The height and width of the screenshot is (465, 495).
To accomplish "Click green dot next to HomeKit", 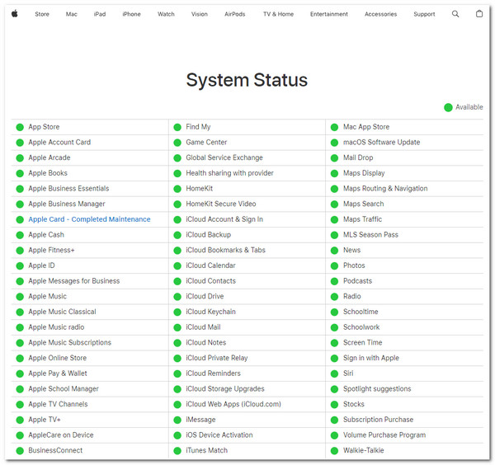I will coord(177,189).
